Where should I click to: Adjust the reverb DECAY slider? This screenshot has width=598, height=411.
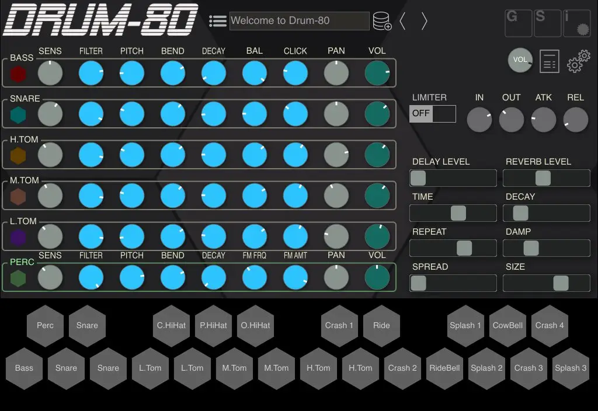[x=547, y=213]
